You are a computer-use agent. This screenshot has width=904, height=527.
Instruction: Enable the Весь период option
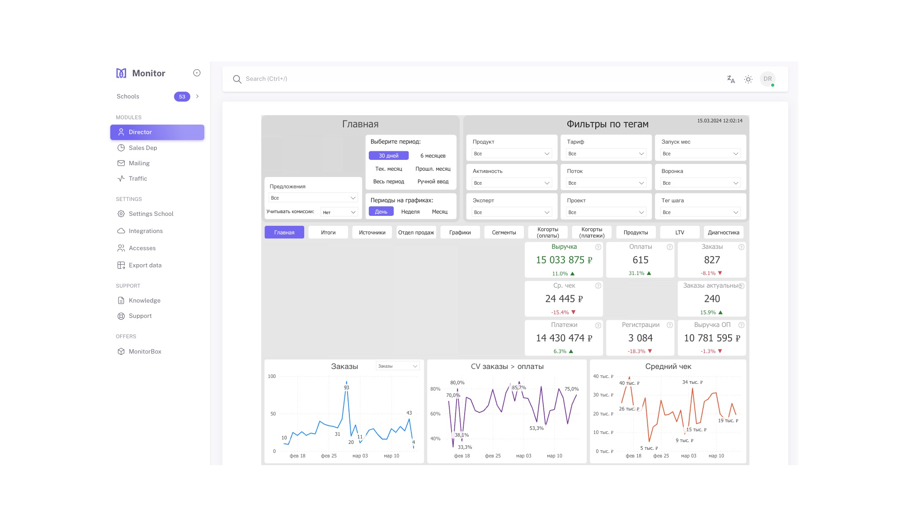[x=388, y=181]
